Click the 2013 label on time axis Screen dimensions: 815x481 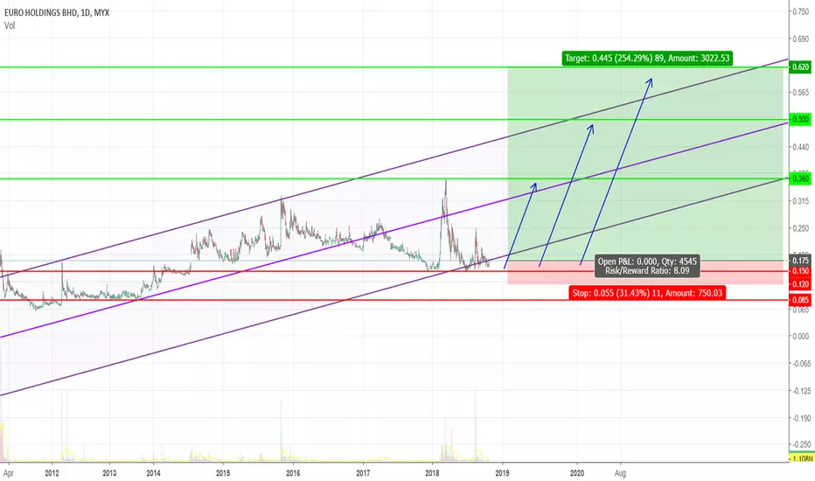[109, 473]
